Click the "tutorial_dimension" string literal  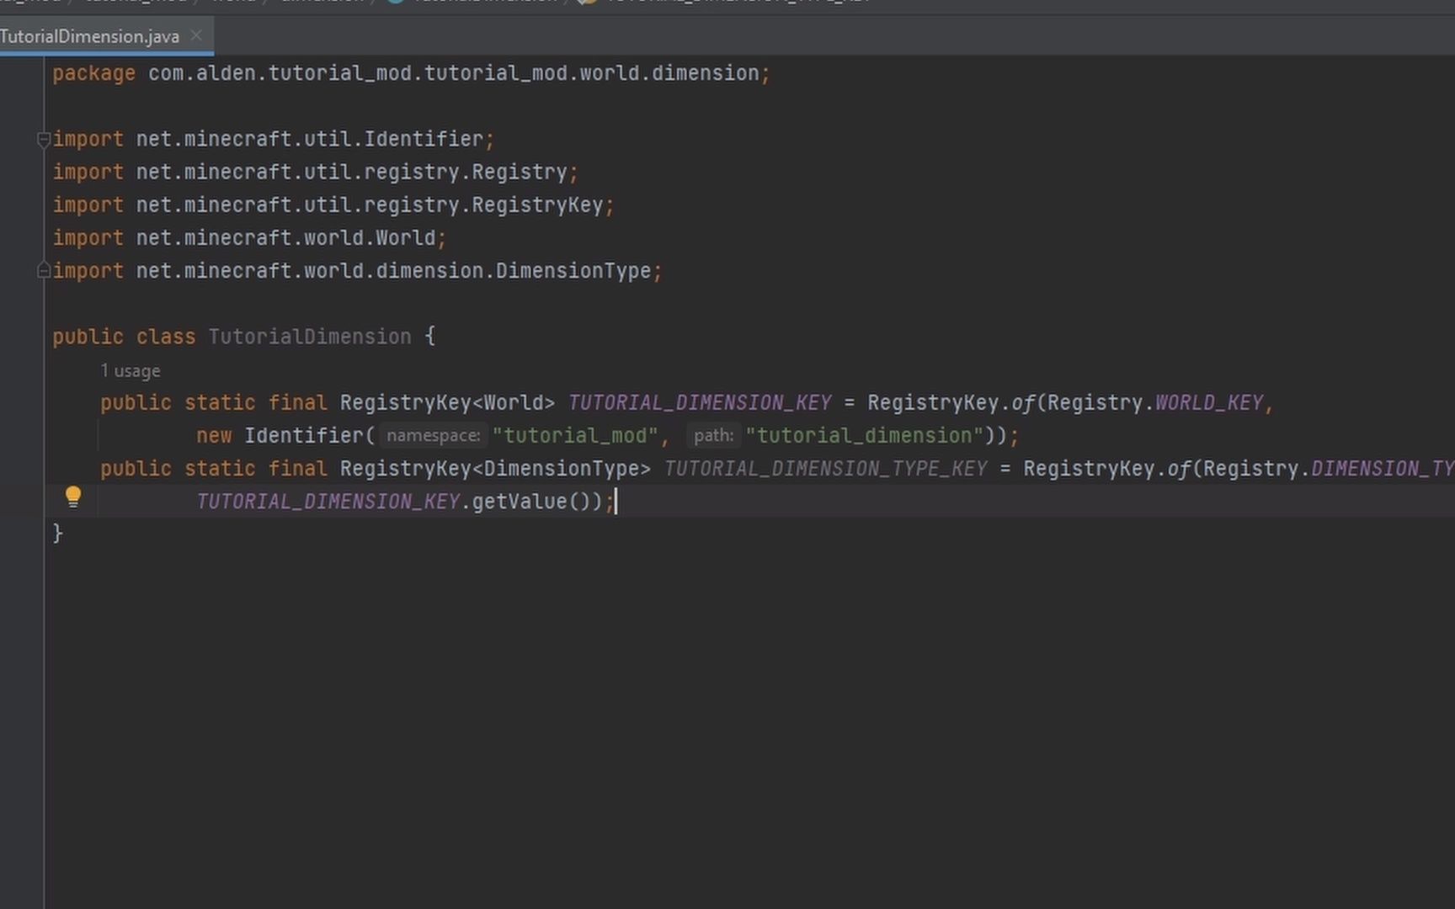coord(865,436)
